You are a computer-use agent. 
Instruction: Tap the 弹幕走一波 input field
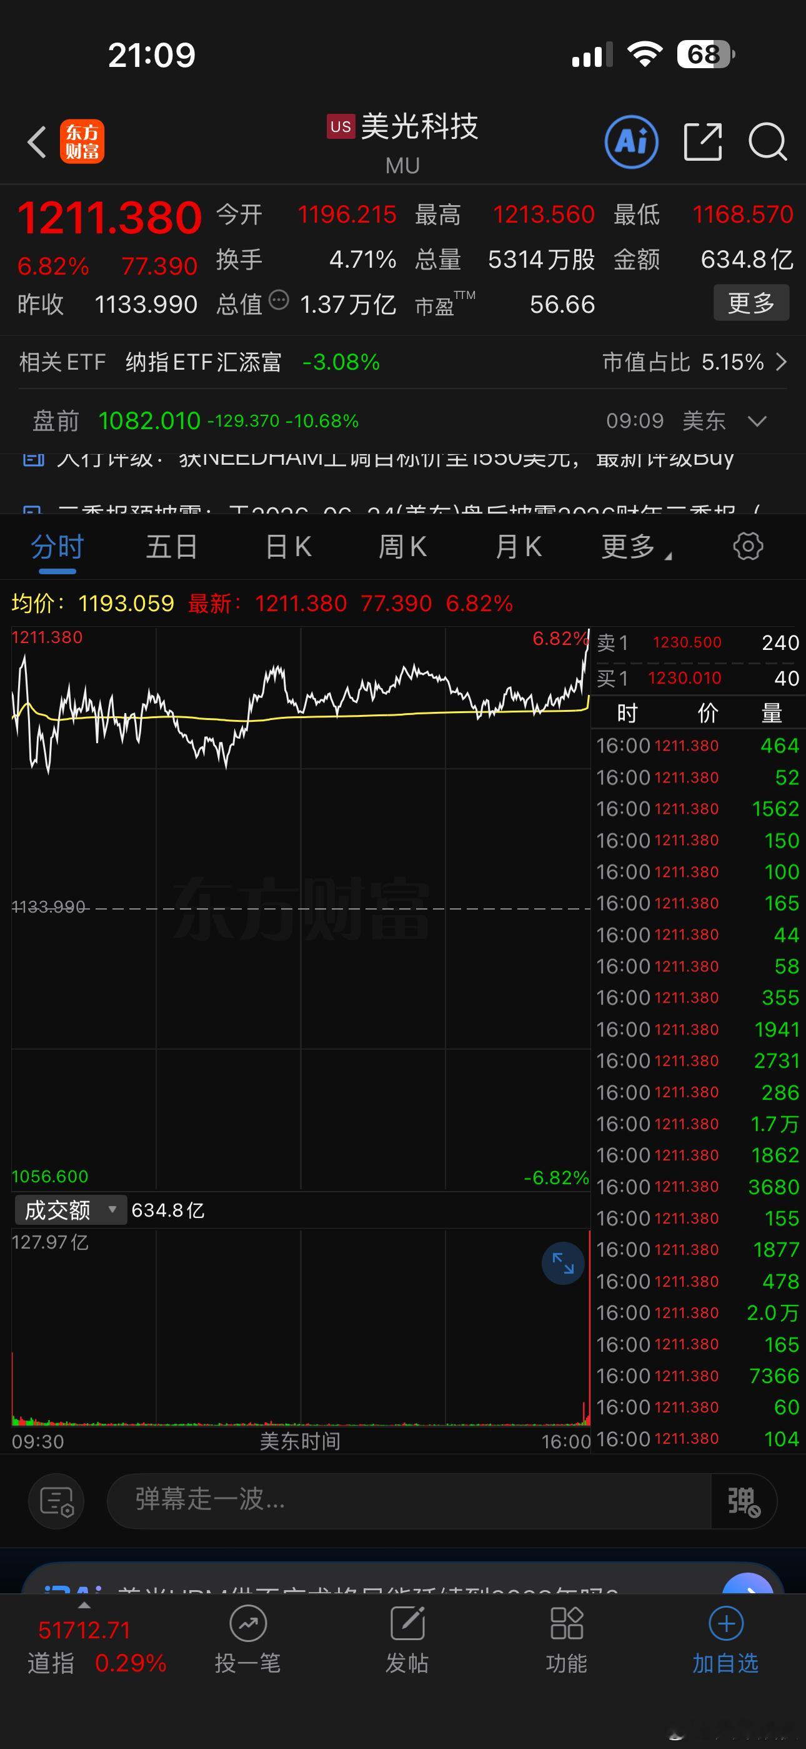(x=409, y=1501)
